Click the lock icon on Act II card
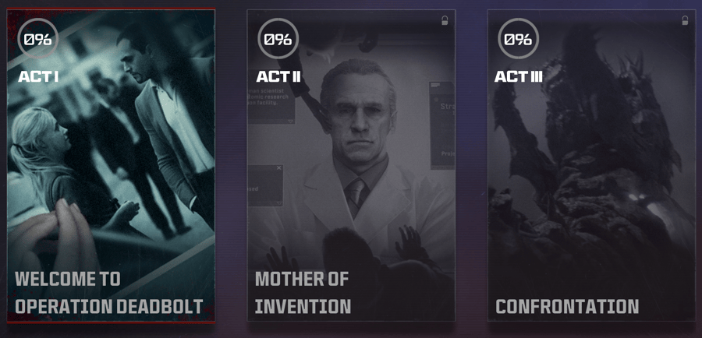702x338 pixels. (445, 20)
